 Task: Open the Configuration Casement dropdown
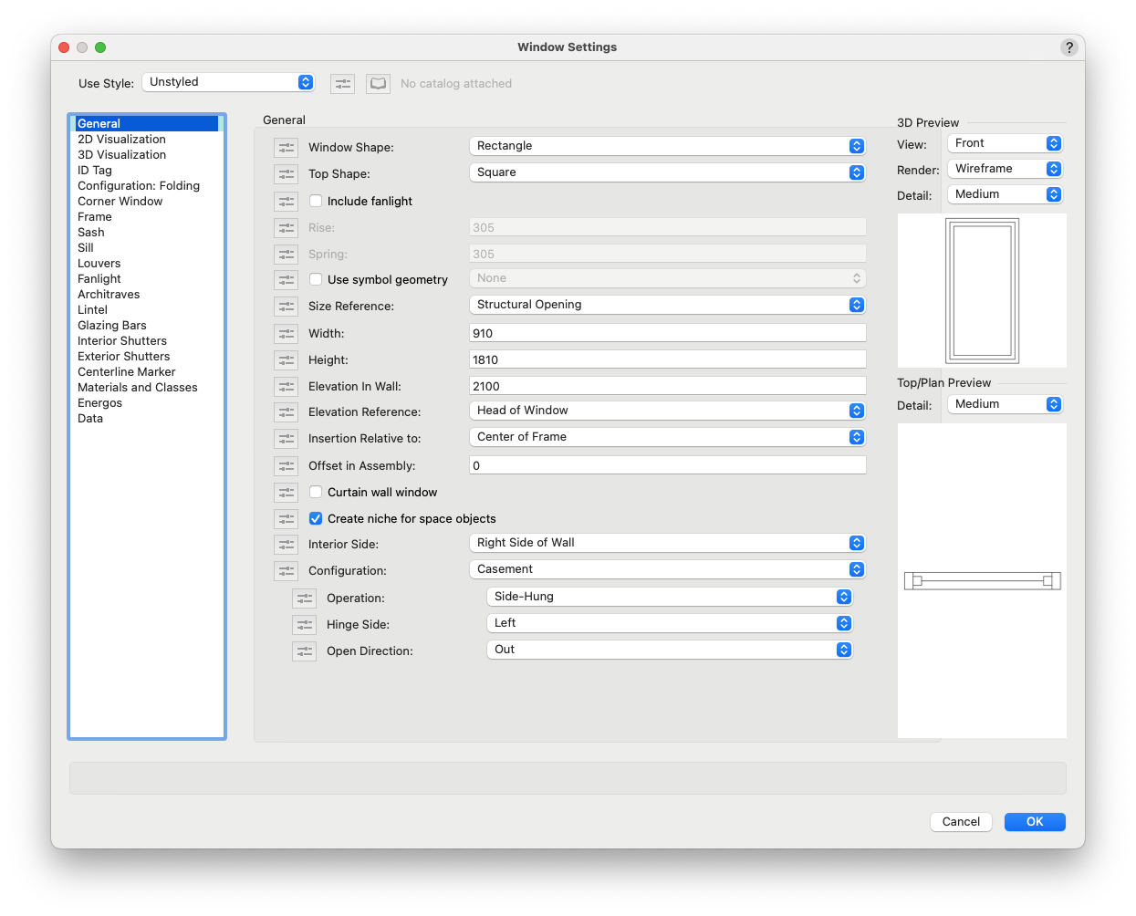pos(667,569)
